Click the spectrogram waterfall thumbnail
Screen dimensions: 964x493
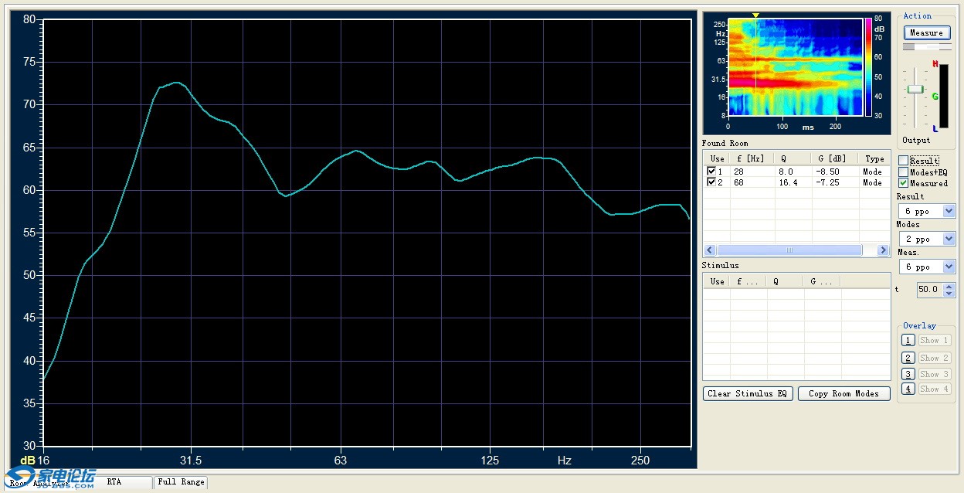point(795,67)
